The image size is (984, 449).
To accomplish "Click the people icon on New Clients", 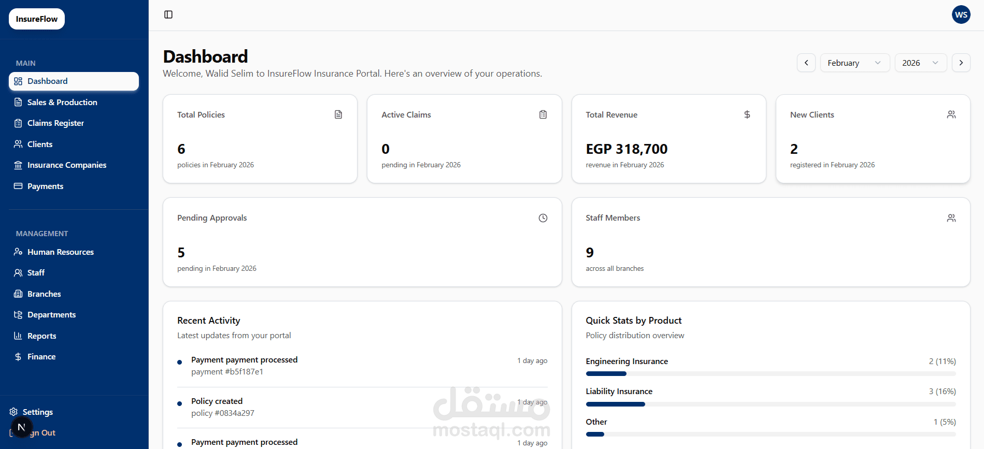I will 951,114.
